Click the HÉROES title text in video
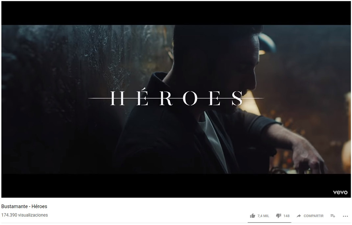The height and width of the screenshot is (225, 352). click(176, 97)
